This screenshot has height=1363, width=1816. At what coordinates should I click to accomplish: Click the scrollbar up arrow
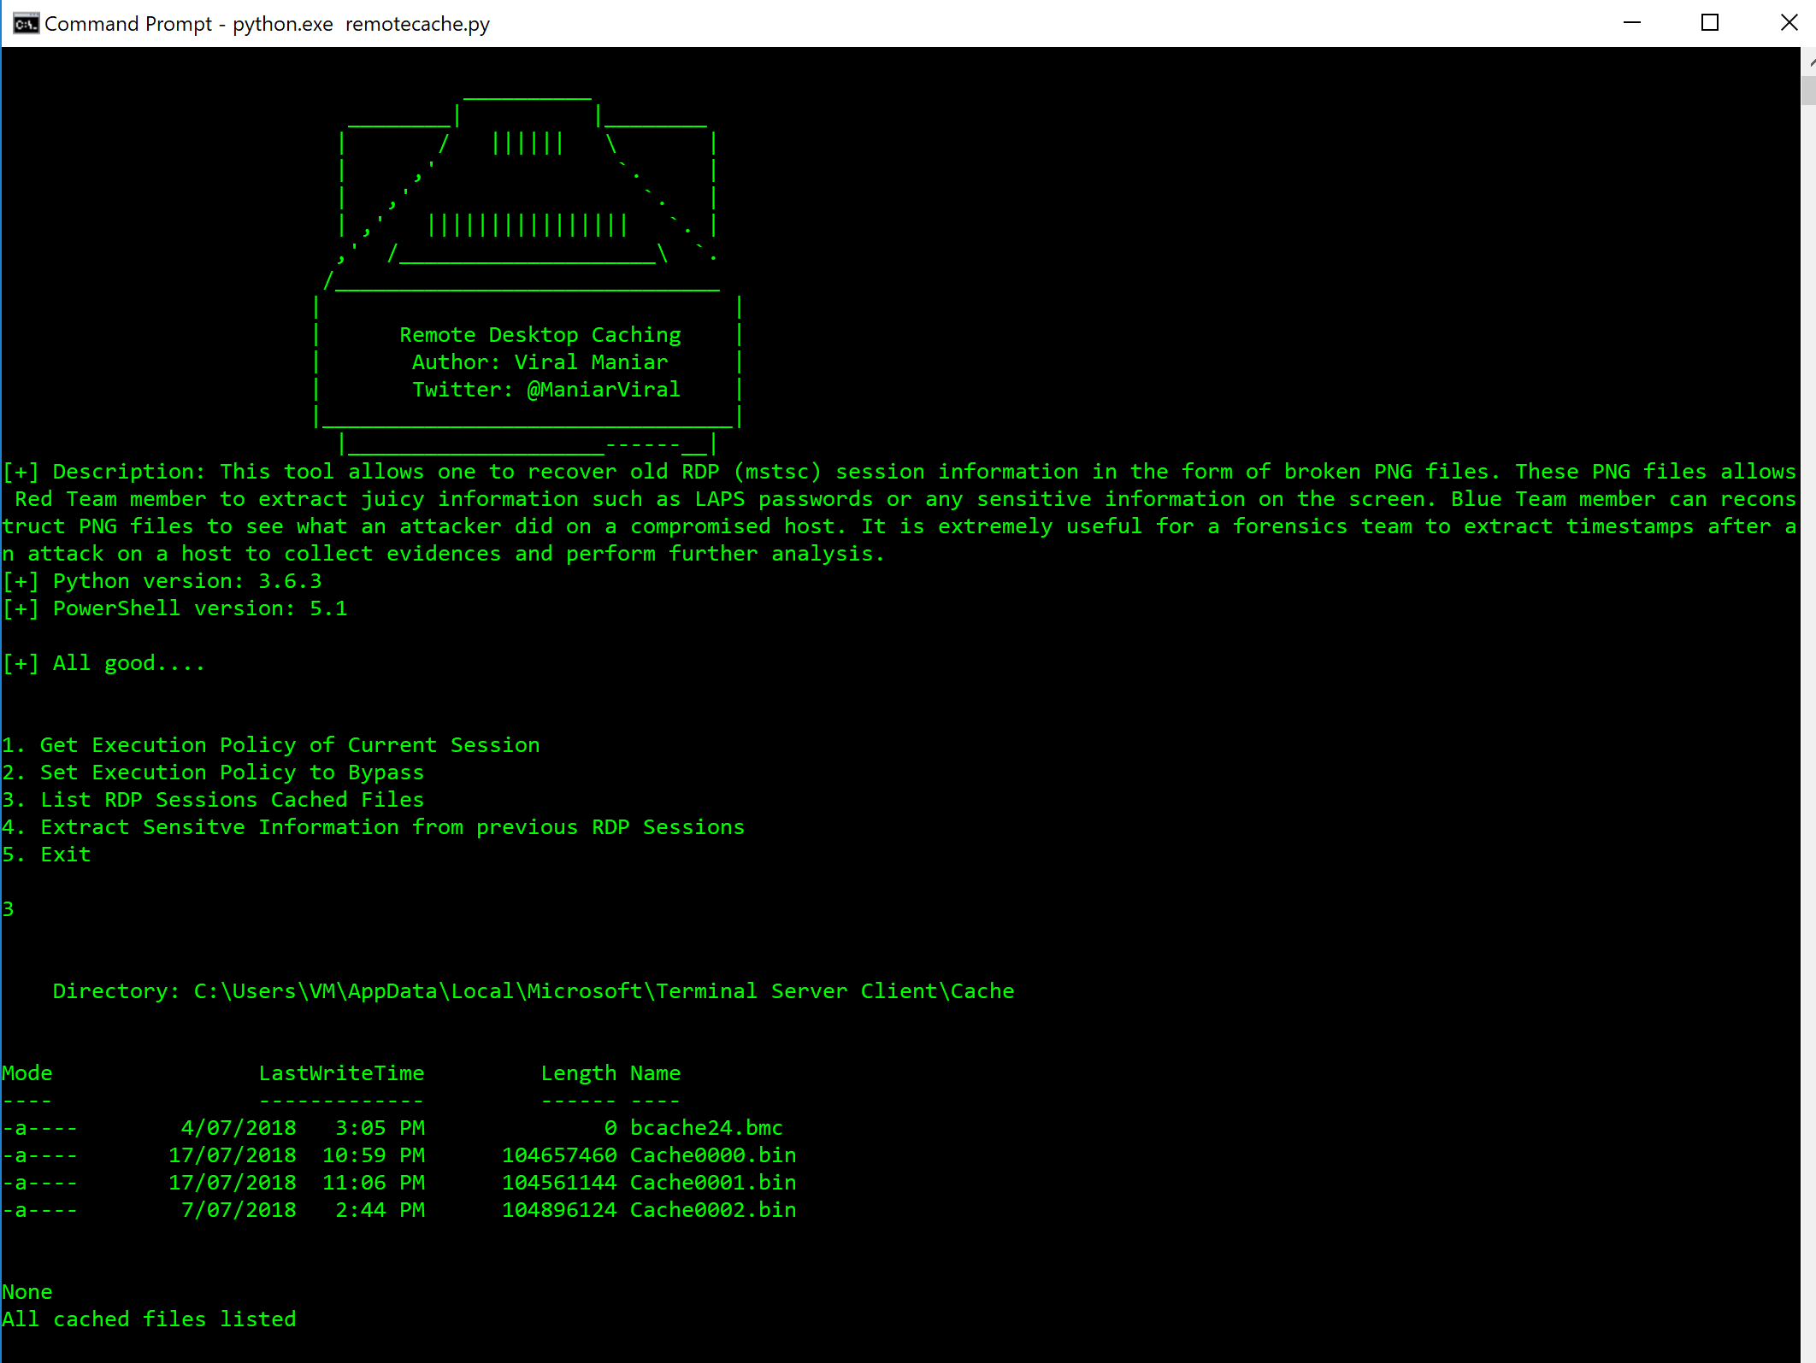1809,62
